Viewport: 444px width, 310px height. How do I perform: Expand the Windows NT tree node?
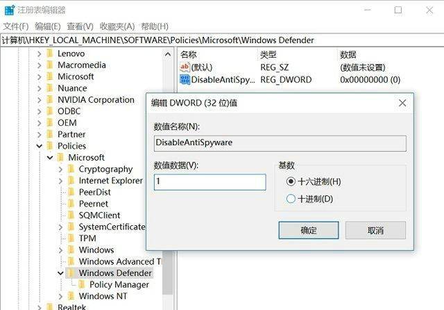pyautogui.click(x=60, y=296)
